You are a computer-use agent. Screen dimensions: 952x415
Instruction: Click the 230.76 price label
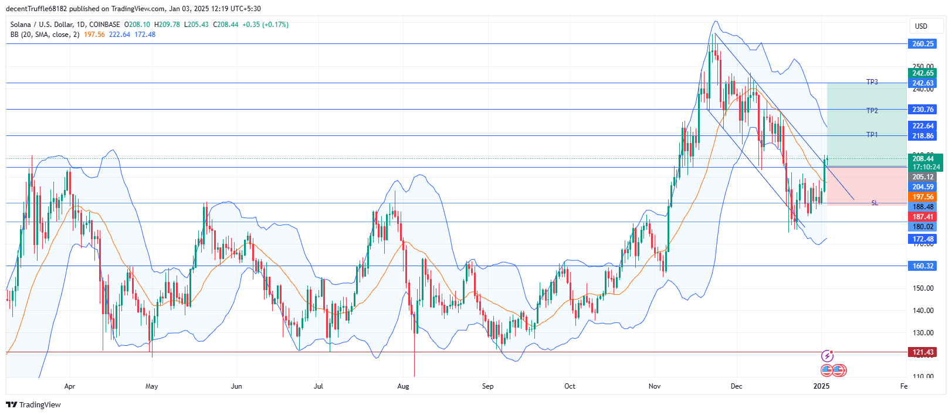(x=923, y=110)
